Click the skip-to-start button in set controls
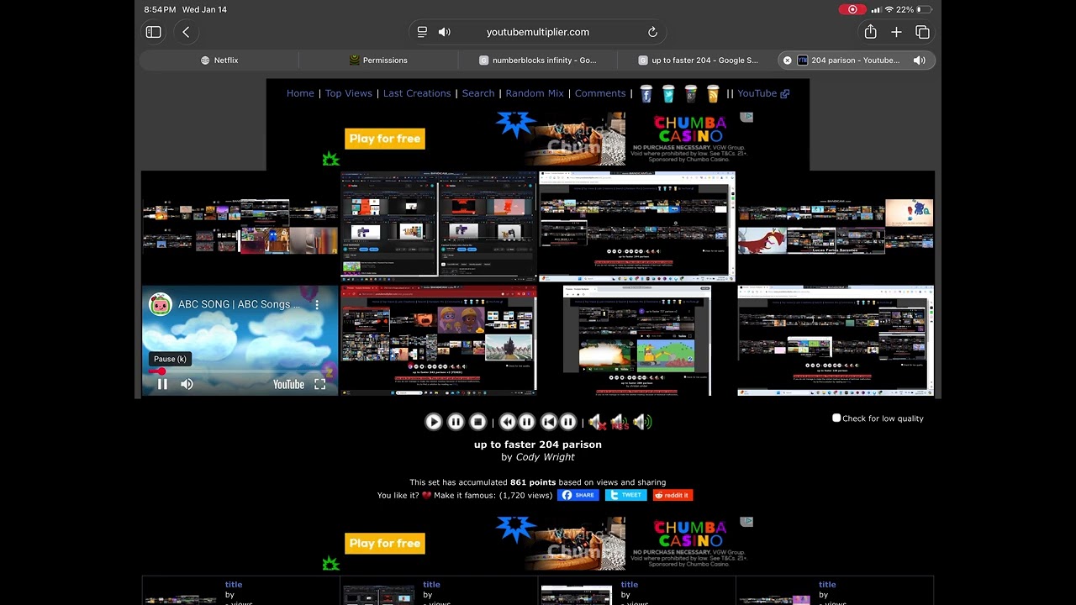 548,422
